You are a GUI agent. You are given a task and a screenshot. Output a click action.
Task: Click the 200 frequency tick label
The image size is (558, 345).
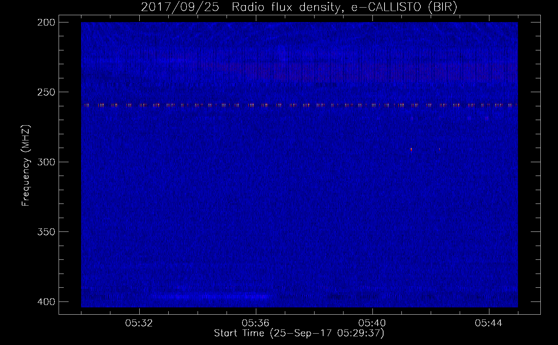46,22
